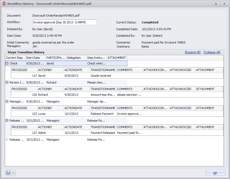Click the Current Step column header
230x179 pixels.
(x=15, y=58)
